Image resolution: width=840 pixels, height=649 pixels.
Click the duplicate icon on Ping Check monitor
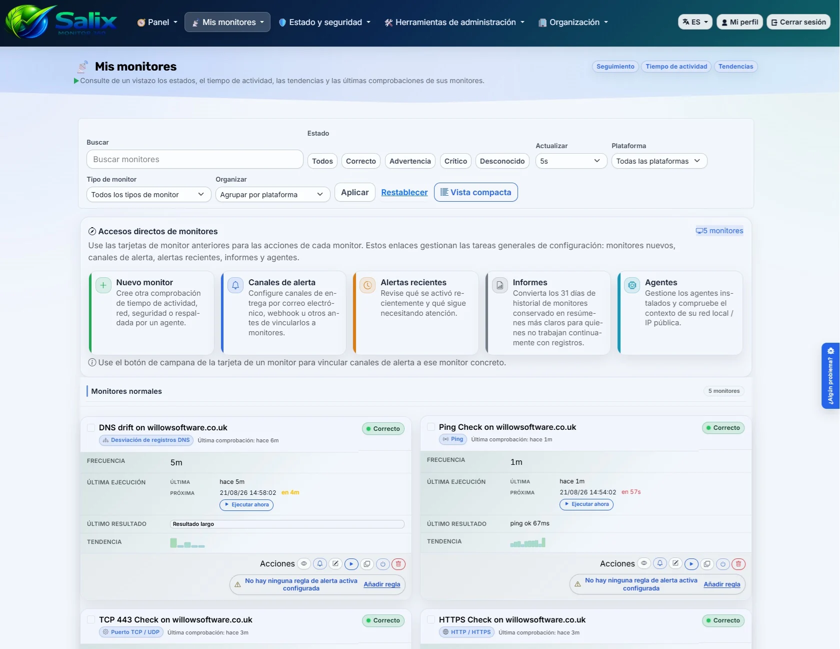707,564
